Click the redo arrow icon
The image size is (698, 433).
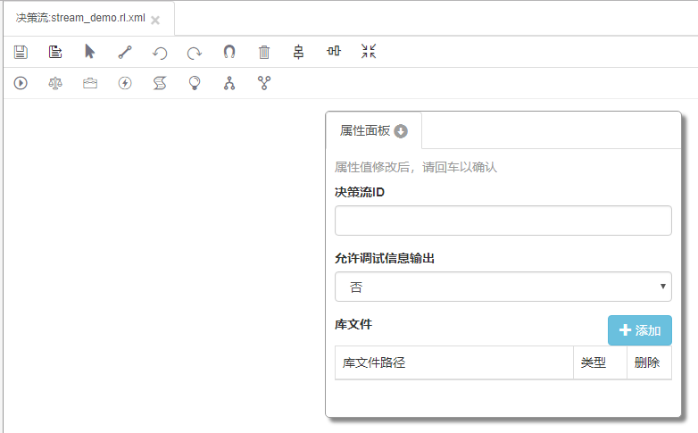pos(195,53)
